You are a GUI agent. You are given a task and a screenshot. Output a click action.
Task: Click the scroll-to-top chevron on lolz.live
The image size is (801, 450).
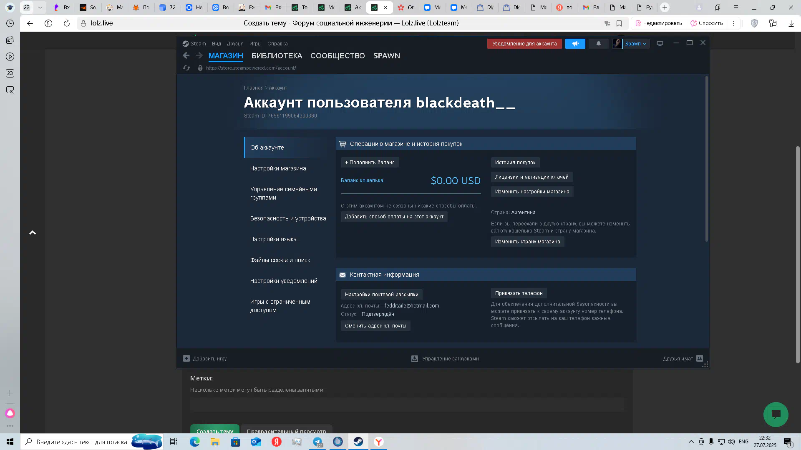coord(33,232)
